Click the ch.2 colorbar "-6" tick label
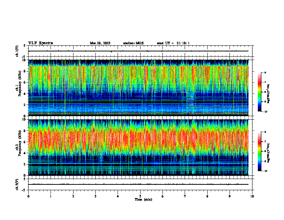284x220 pixels. (265, 132)
